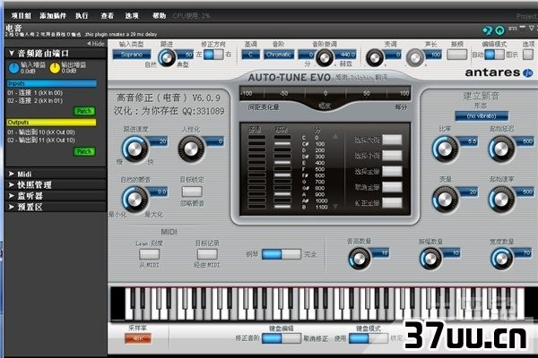Viewport: 538px width, 358px height.
Task: Click the scale list up arrow
Action: tap(335, 137)
